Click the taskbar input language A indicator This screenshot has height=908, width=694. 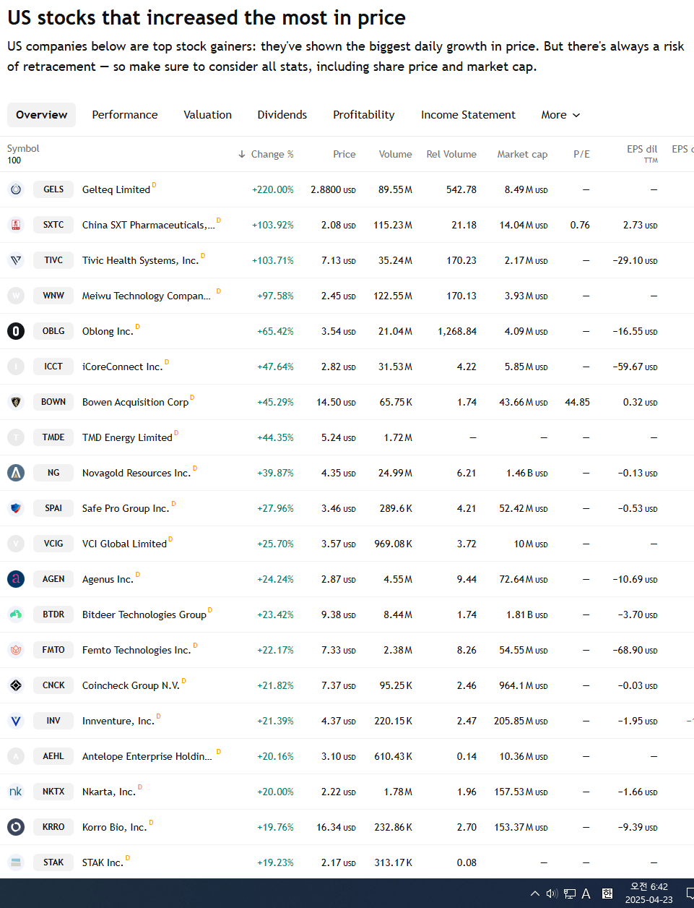(586, 894)
